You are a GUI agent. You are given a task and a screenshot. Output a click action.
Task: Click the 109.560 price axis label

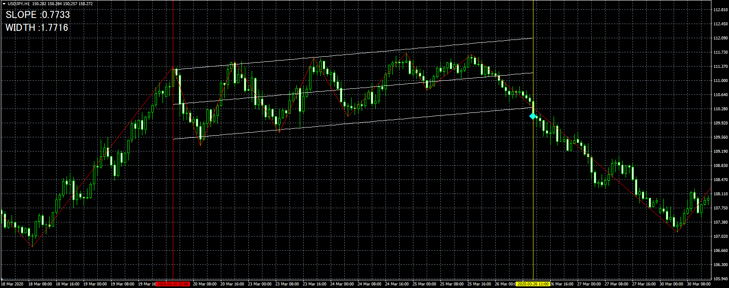[x=720, y=137]
